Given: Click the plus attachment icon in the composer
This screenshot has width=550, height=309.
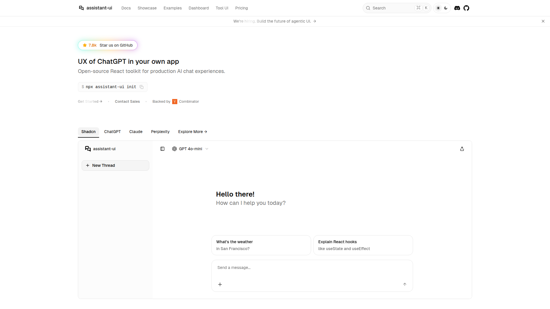Looking at the screenshot, I should pos(220,284).
